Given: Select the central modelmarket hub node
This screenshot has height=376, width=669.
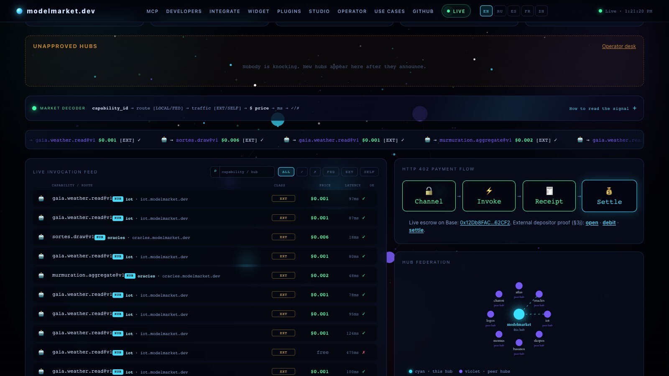Looking at the screenshot, I should 519,314.
